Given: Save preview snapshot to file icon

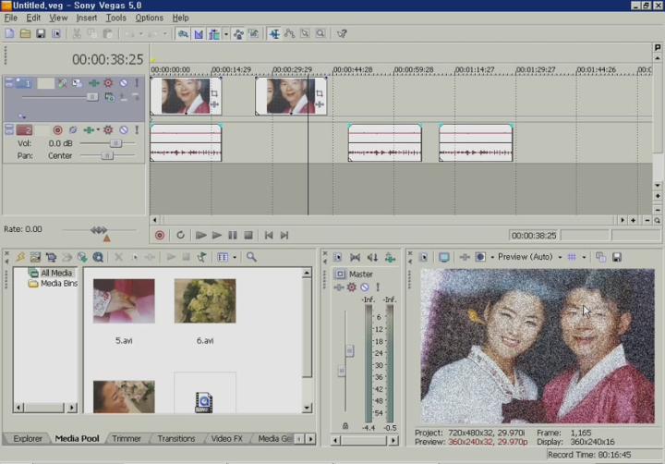Looking at the screenshot, I should [617, 257].
